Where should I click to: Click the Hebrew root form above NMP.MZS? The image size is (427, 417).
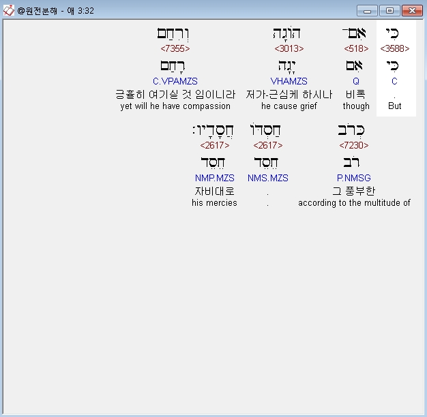[x=213, y=163]
